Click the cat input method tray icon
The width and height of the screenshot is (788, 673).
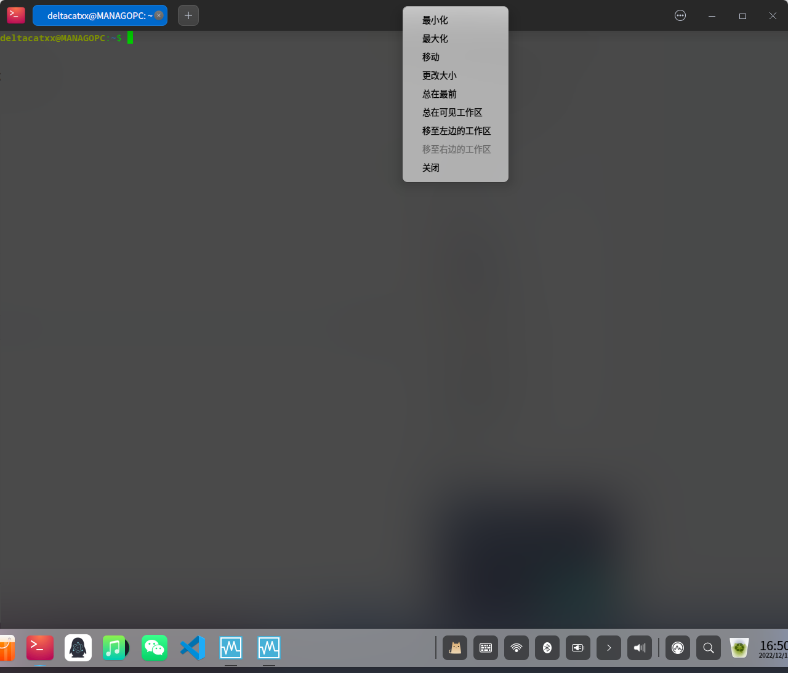(454, 647)
